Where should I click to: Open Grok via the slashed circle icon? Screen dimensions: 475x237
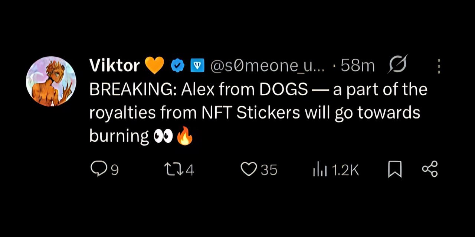(x=397, y=65)
